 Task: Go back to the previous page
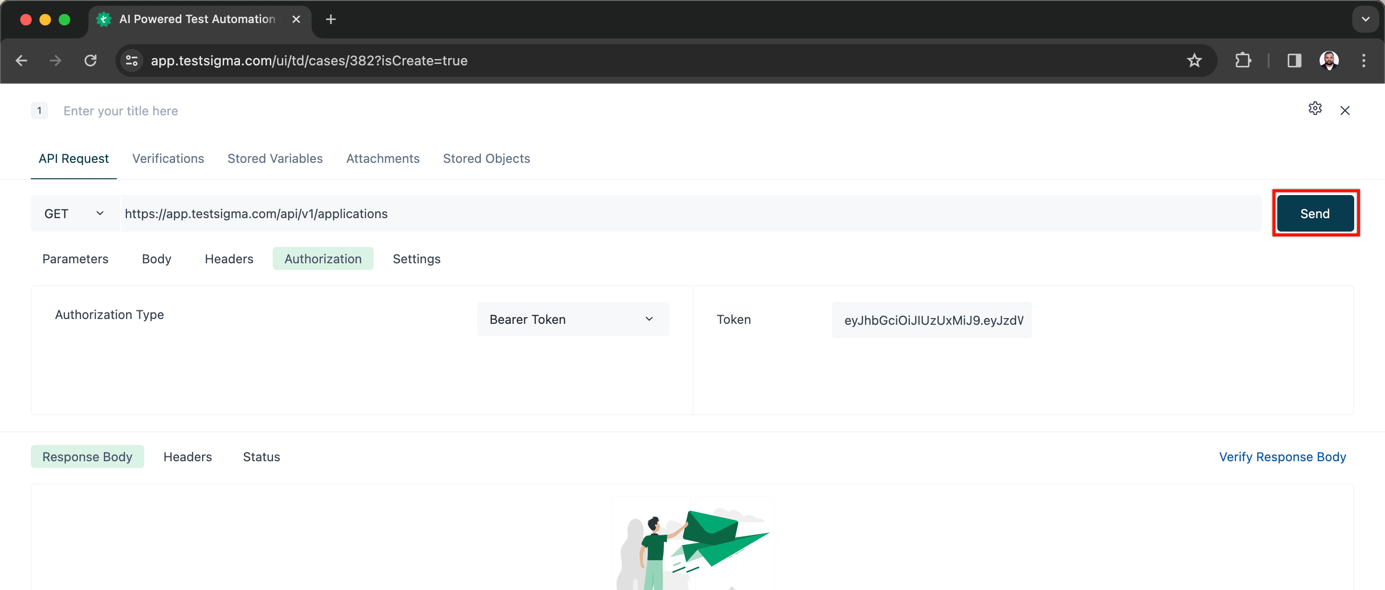point(22,61)
